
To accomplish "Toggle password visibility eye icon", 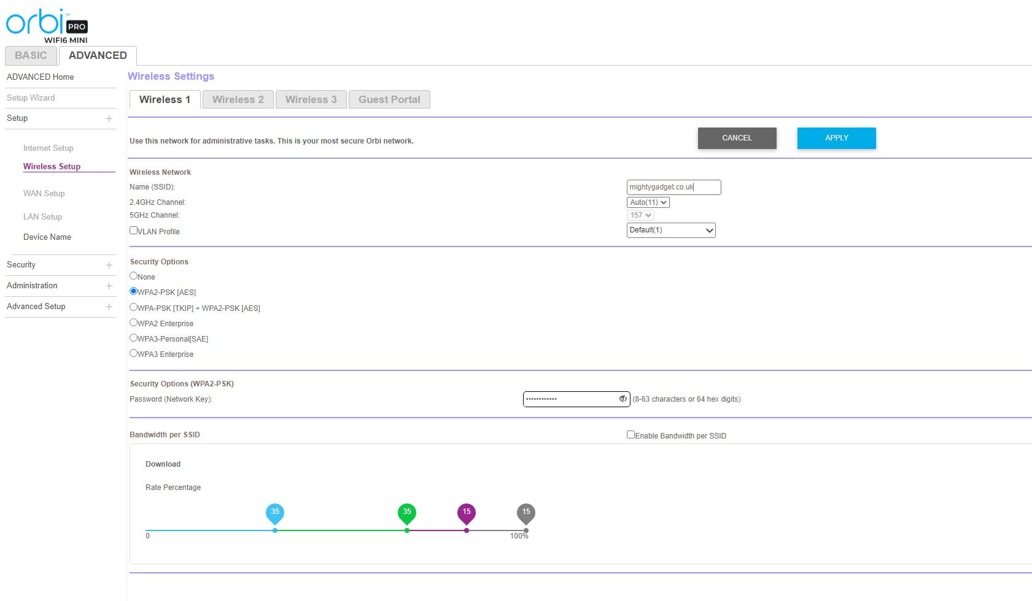I will pyautogui.click(x=623, y=399).
